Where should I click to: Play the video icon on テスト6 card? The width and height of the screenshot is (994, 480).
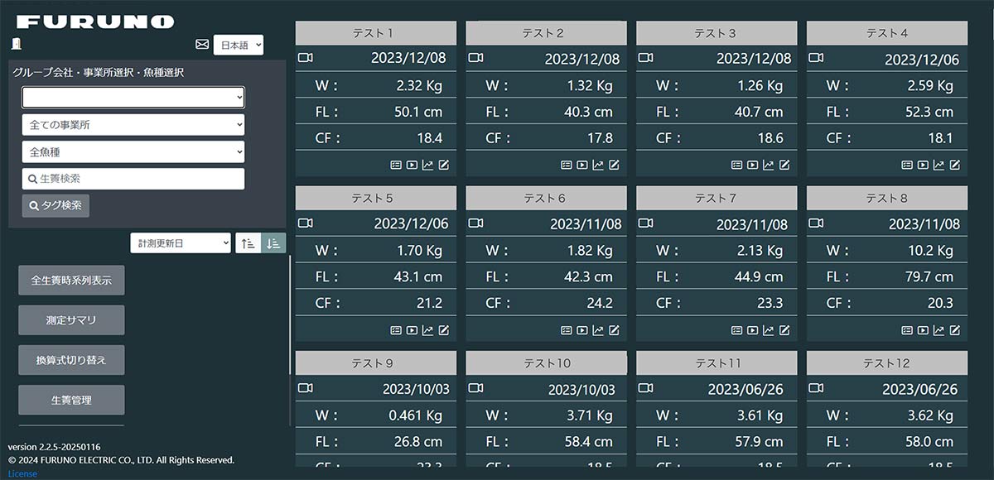[x=582, y=330]
